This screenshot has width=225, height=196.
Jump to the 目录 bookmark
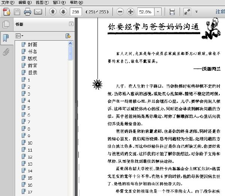point(33,73)
